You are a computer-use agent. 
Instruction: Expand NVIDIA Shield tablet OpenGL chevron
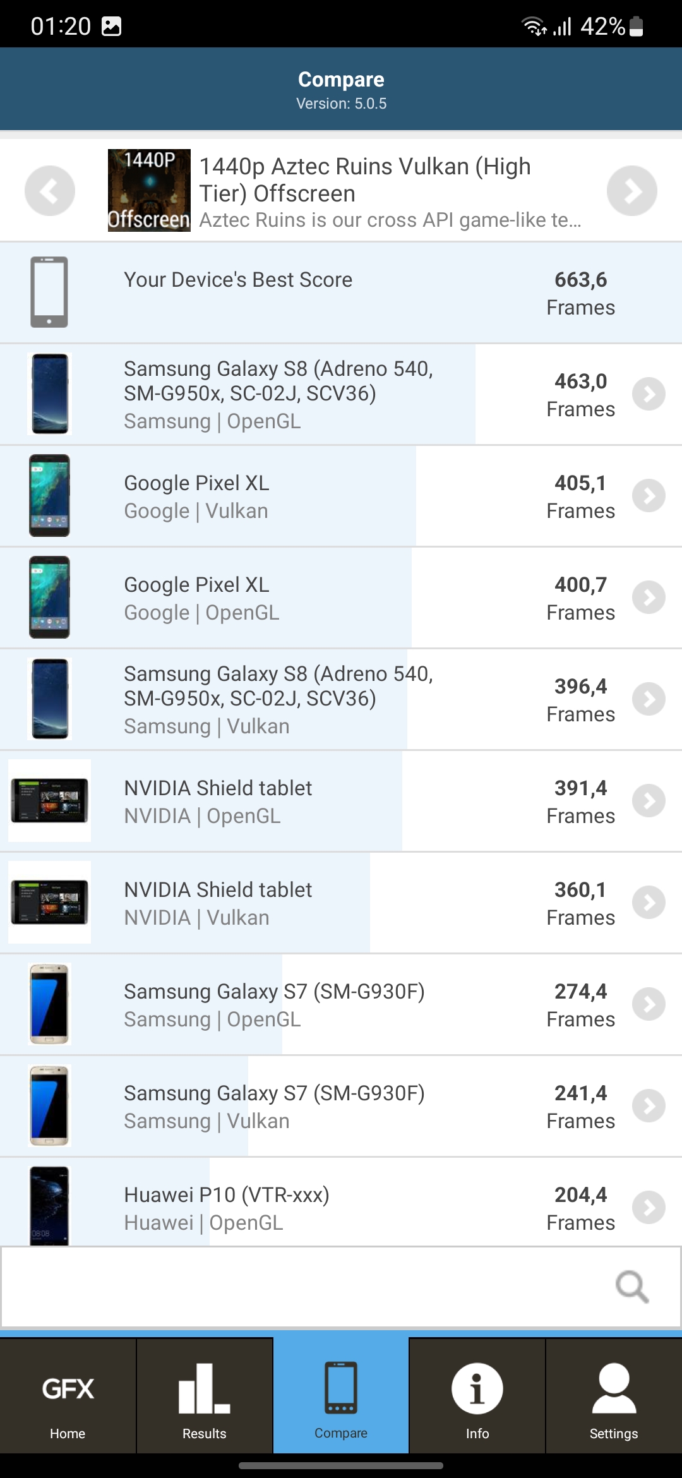click(649, 801)
